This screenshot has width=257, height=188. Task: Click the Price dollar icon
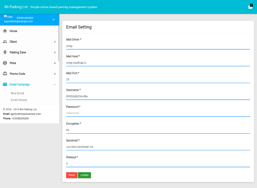[x=5, y=63]
